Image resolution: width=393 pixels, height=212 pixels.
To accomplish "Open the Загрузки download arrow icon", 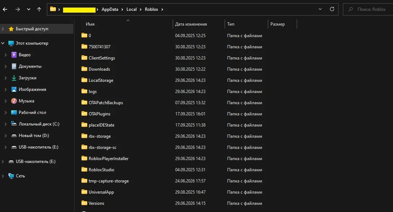I will pyautogui.click(x=14, y=78).
